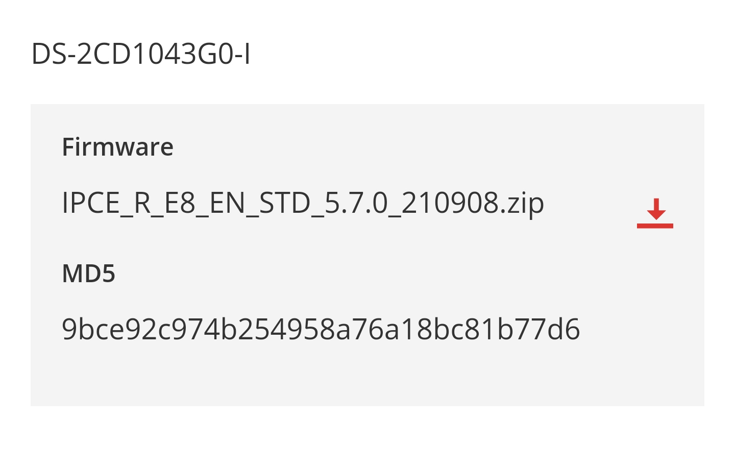The width and height of the screenshot is (735, 472).
Task: Click the empty gray area below the MD5 hash
Action: point(367,378)
